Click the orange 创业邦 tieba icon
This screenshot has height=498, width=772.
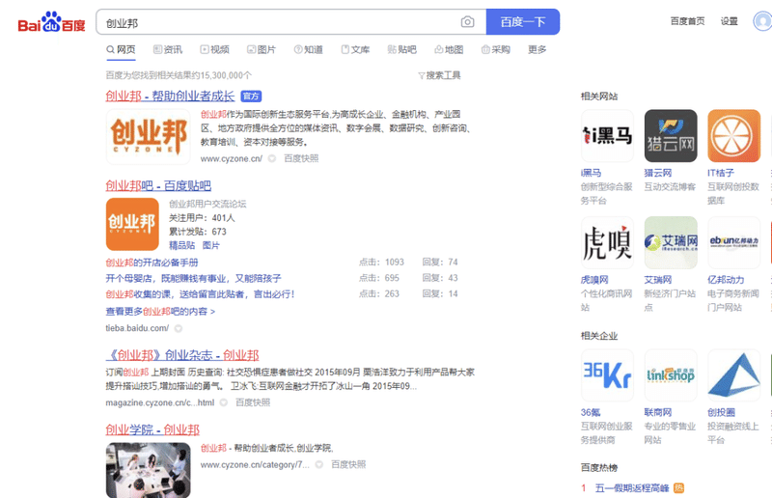pos(132,224)
